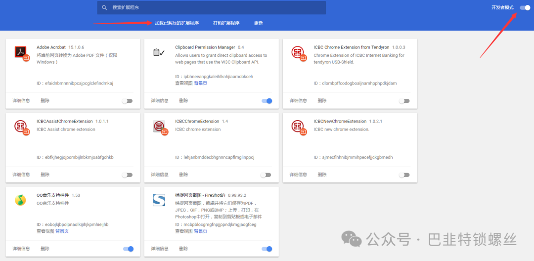Image resolution: width=534 pixels, height=261 pixels.
Task: Click 更新 in the toolbar
Action: [x=258, y=23]
